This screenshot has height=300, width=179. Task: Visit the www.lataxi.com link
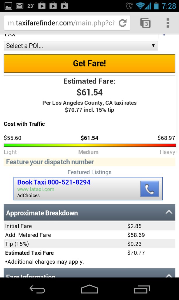36,189
